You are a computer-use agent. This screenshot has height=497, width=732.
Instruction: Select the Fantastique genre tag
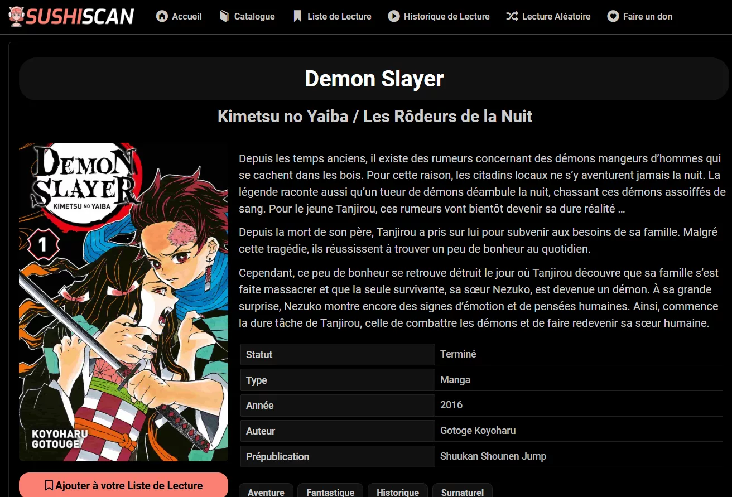pyautogui.click(x=330, y=491)
